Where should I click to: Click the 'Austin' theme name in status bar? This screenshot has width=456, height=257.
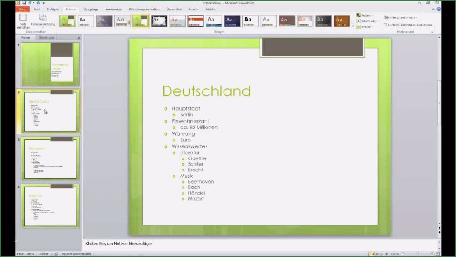tap(44, 254)
